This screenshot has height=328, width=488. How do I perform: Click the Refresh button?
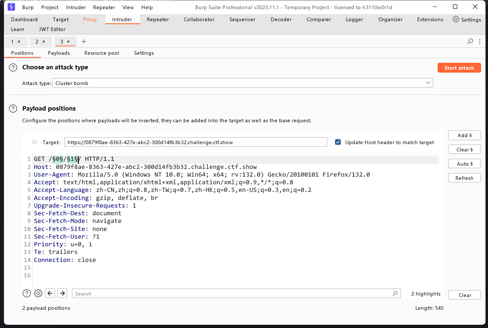click(464, 178)
